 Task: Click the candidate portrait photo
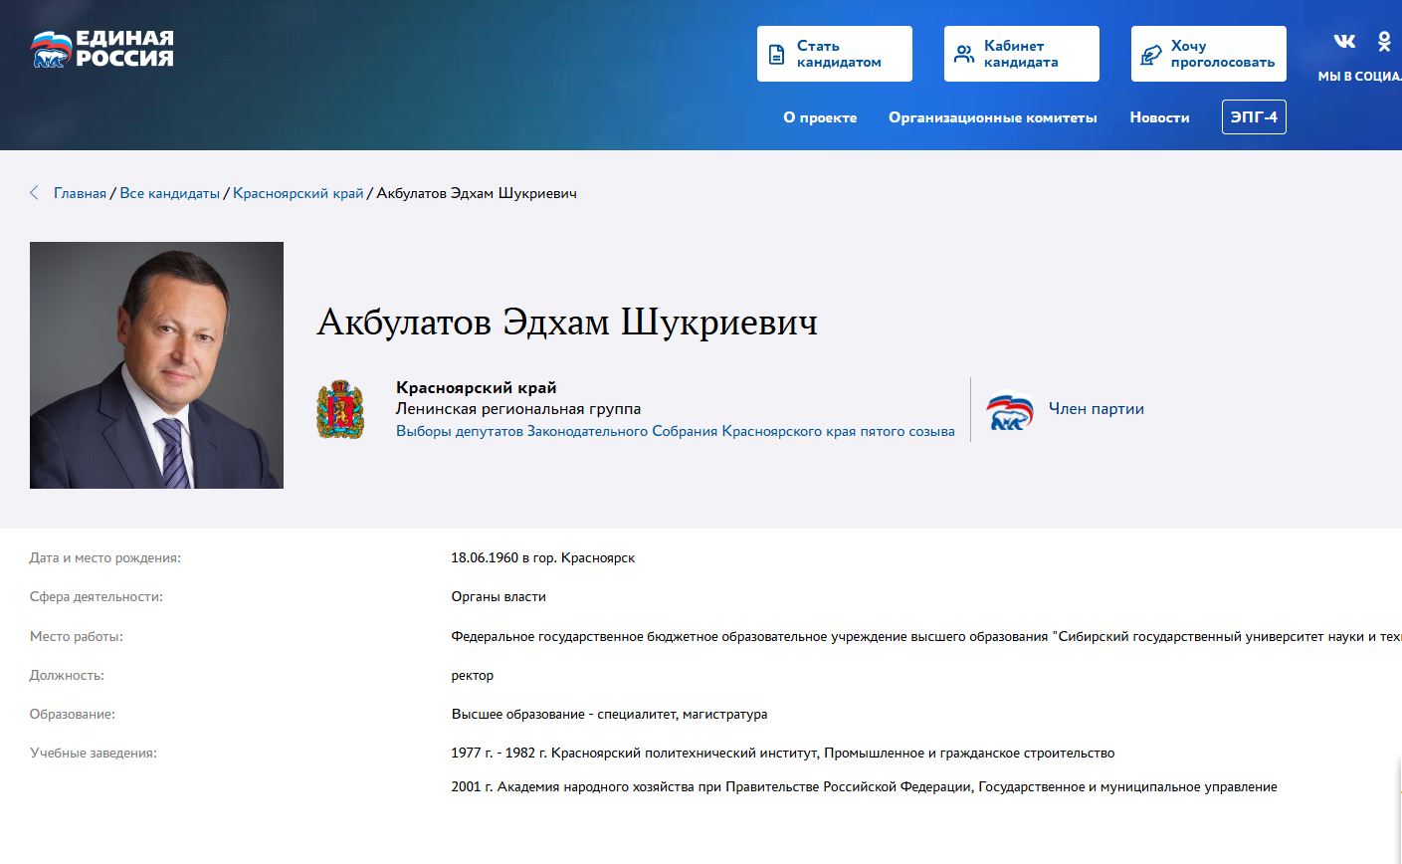tap(156, 365)
